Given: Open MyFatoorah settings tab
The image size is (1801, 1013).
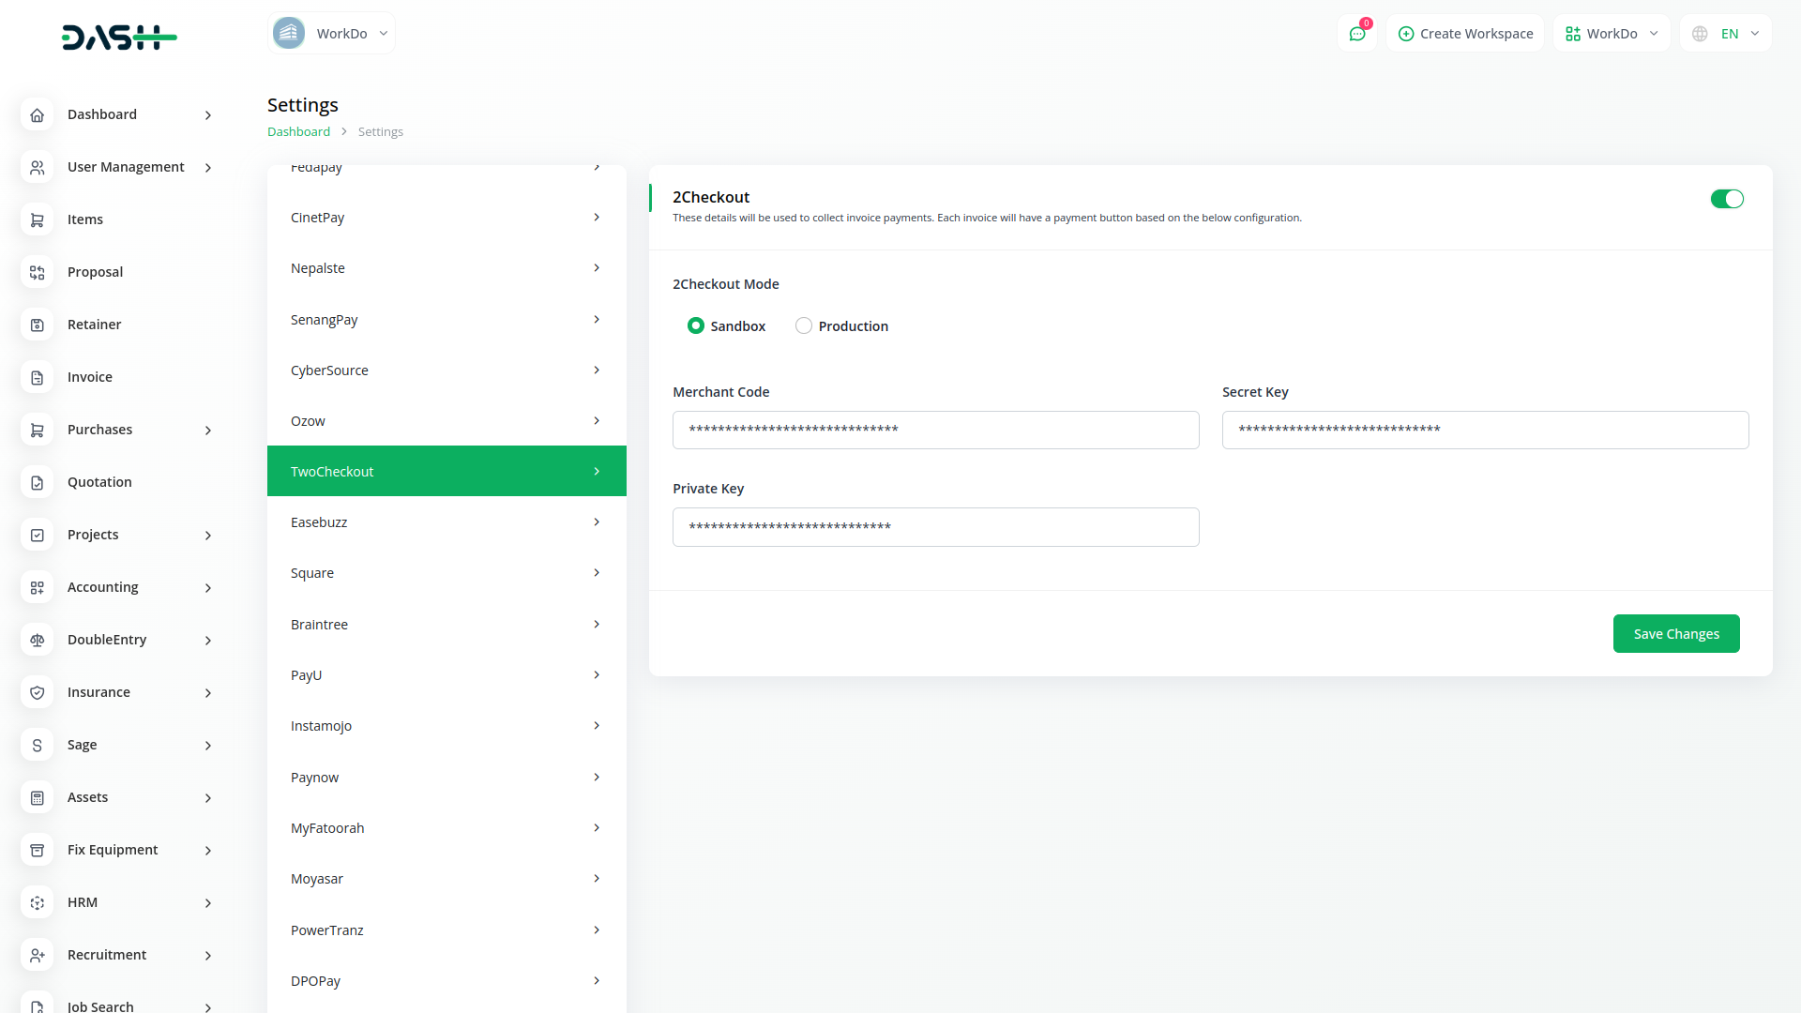Looking at the screenshot, I should [446, 828].
